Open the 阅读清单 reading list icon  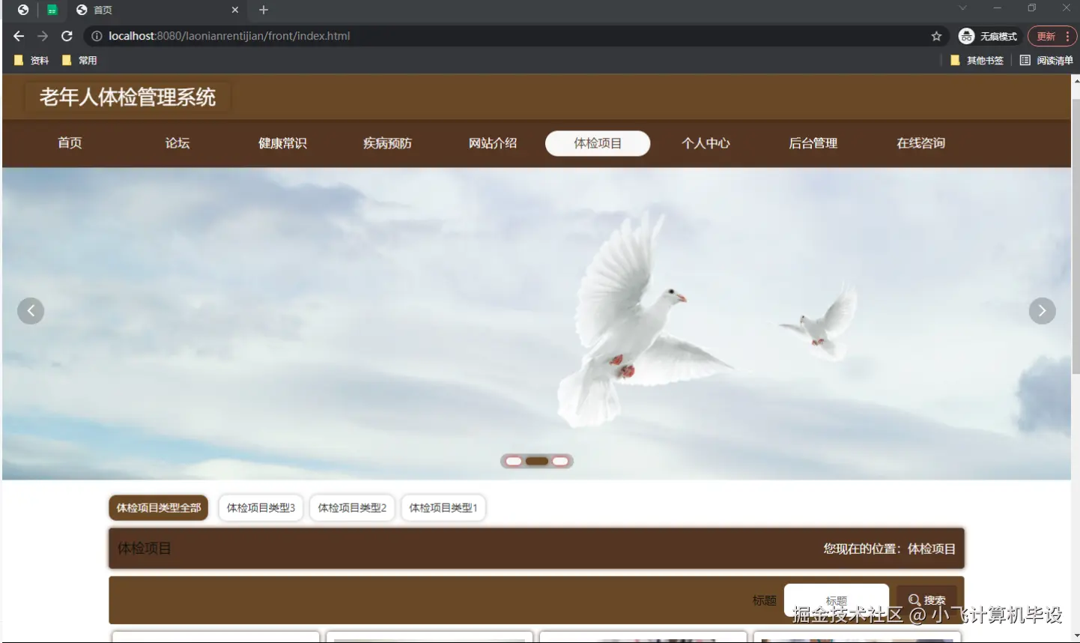click(x=1025, y=60)
